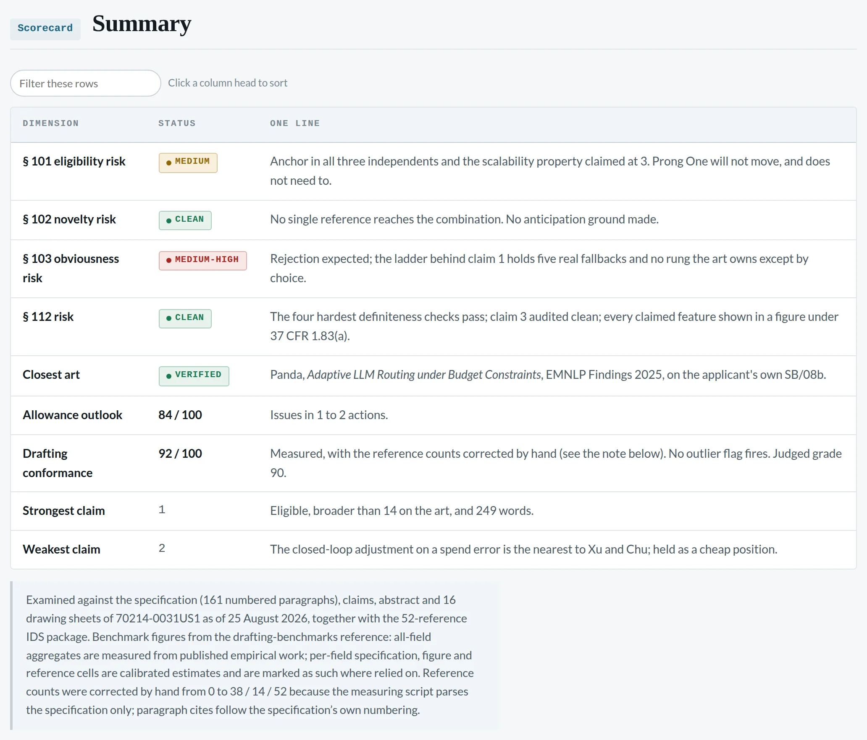
Task: Click the 'four hardest definiteness checks pass' line
Action: (x=554, y=326)
